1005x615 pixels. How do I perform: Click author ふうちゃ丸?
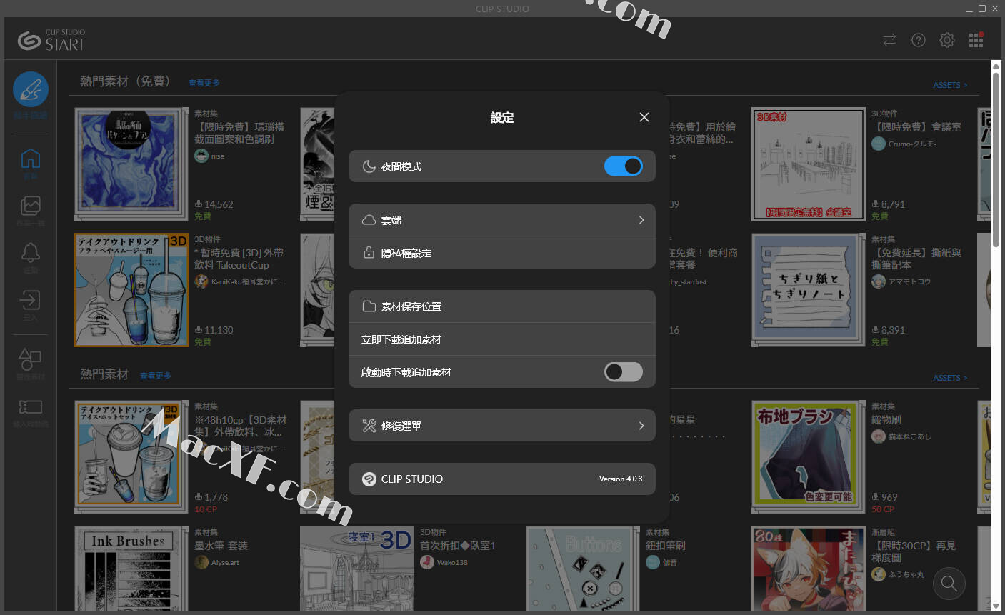(x=906, y=574)
